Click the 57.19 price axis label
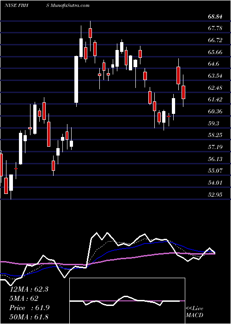231x324 pixels. [x=215, y=147]
